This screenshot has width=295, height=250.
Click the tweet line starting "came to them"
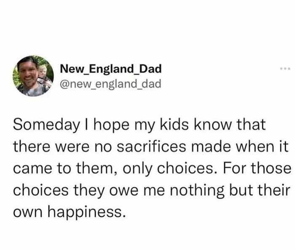click(152, 169)
